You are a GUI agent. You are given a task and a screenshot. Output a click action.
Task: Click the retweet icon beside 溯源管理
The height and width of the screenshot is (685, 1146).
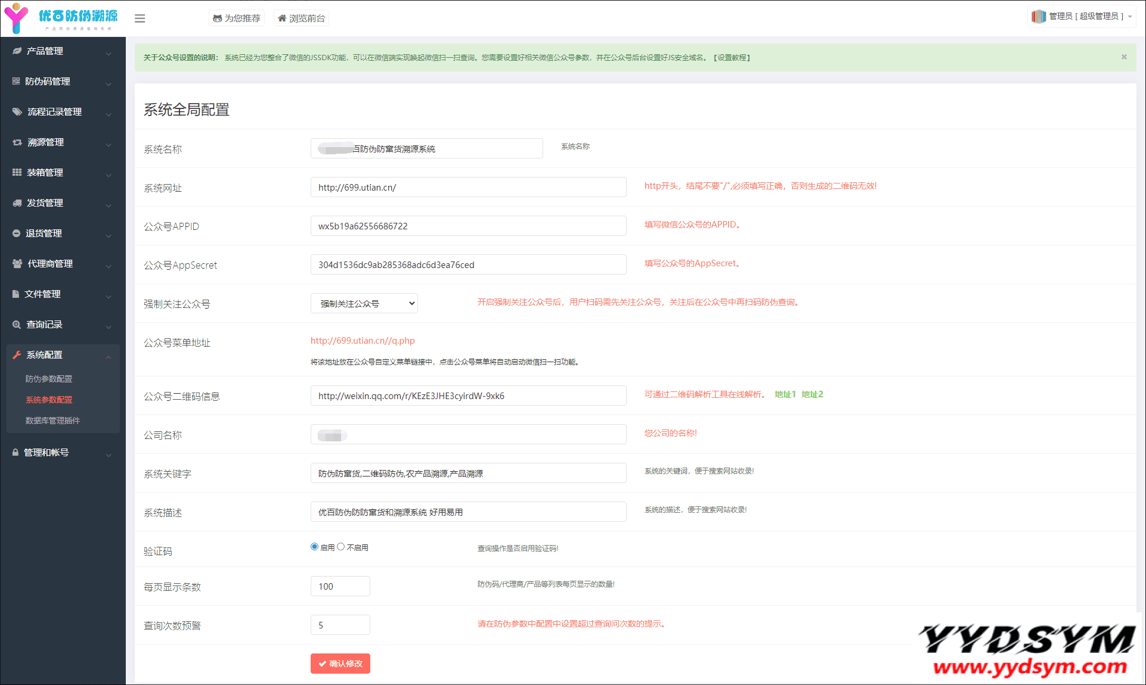[17, 142]
